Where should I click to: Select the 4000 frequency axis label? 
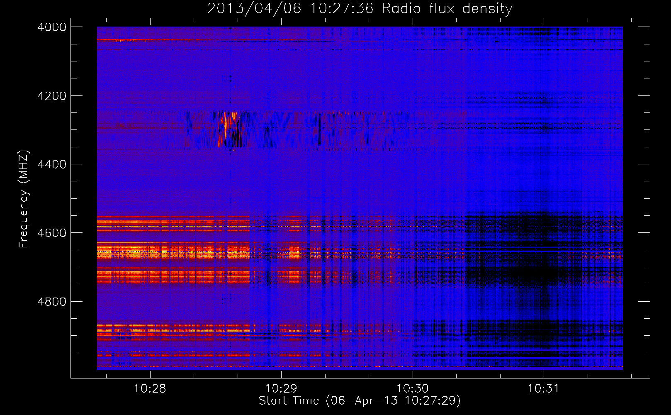point(52,27)
